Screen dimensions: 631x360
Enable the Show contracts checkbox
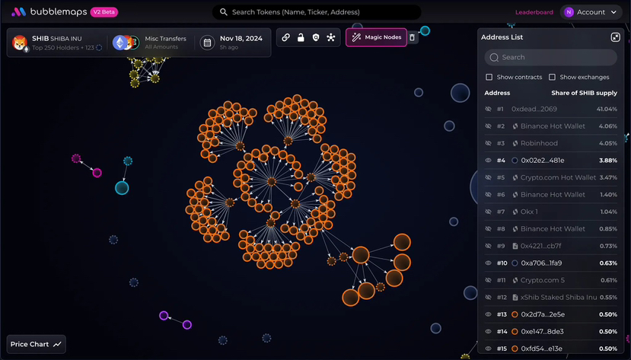489,77
